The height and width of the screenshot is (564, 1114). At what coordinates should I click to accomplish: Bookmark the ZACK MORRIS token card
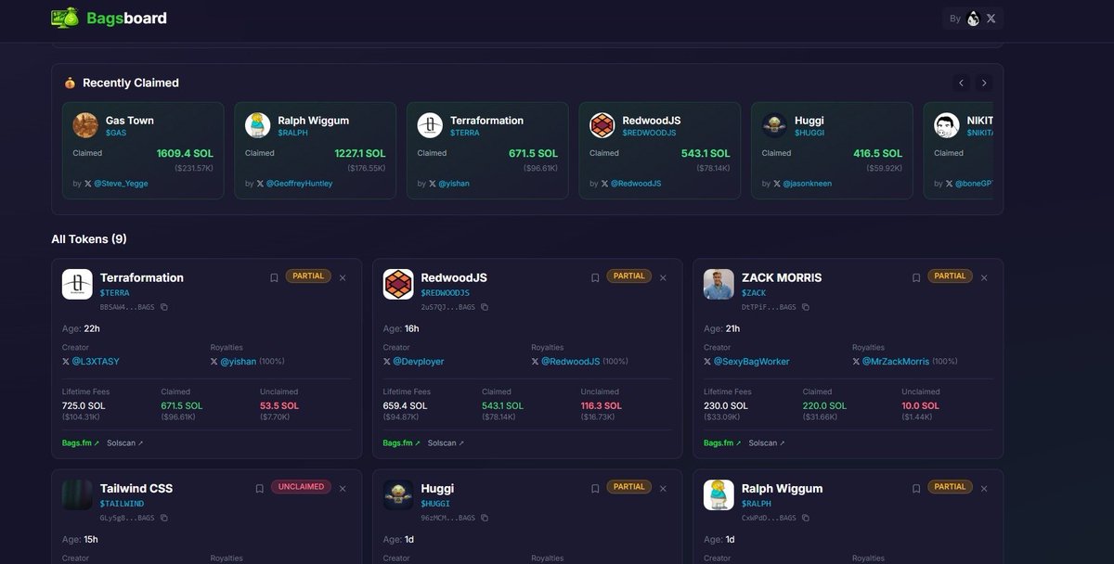[x=916, y=277]
